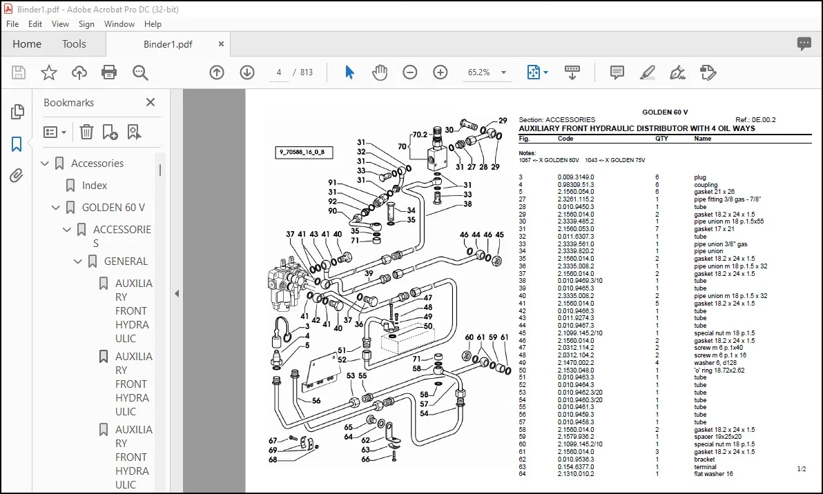
Task: Open the sign document pen tool
Action: (x=677, y=72)
